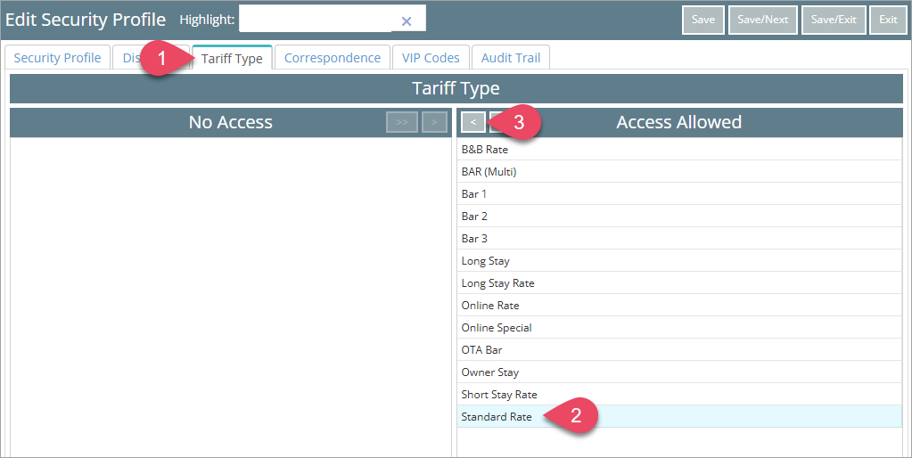Clear the Highlight field with the X icon

[407, 21]
